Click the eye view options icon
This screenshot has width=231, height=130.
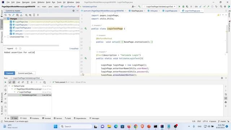click(x=30, y=15)
